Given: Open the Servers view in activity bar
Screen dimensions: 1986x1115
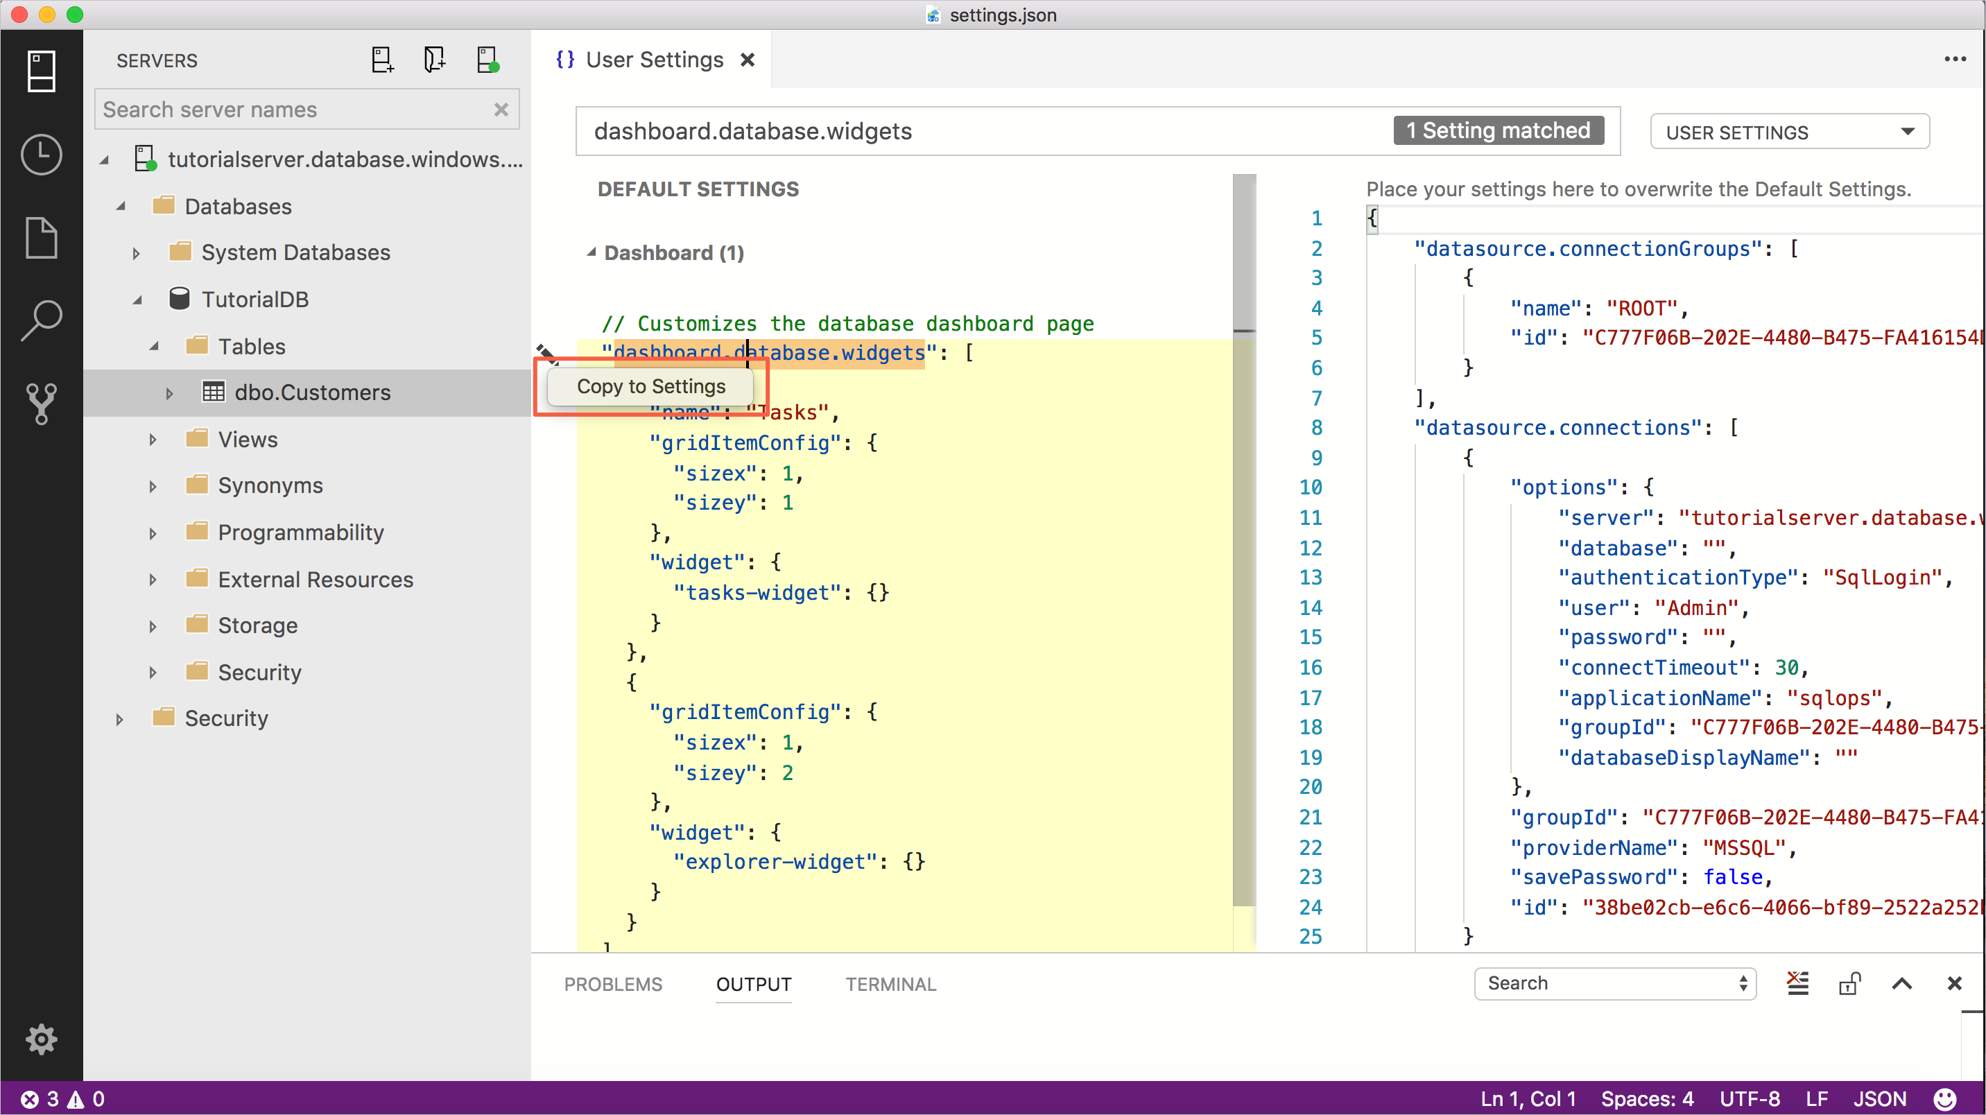Looking at the screenshot, I should point(41,71).
